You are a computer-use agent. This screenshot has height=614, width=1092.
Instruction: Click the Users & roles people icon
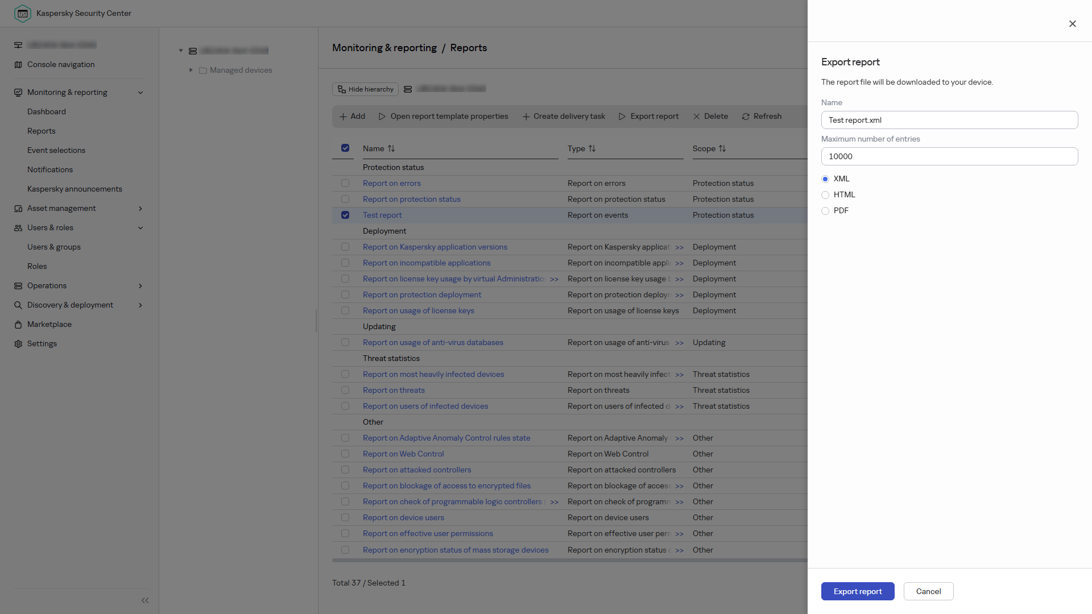[18, 228]
